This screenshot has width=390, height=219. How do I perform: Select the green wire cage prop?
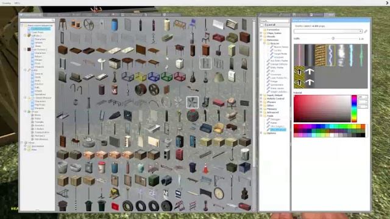coord(166,77)
